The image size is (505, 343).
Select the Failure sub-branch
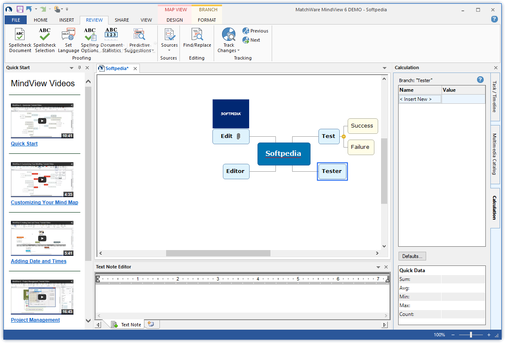pos(361,147)
